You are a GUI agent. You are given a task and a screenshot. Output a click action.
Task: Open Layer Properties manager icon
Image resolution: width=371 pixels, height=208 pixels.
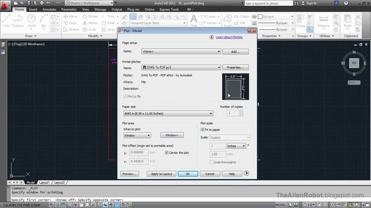(x=133, y=17)
